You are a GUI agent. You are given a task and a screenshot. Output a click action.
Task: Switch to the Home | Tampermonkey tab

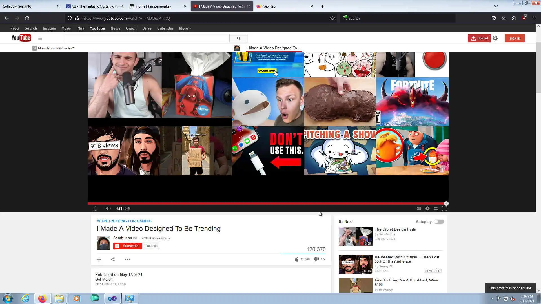tap(153, 6)
